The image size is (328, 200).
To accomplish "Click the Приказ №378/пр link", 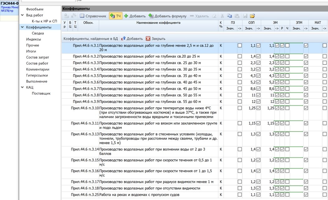I will coord(10,9).
